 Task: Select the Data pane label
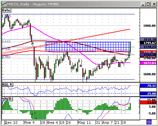point(6,10)
